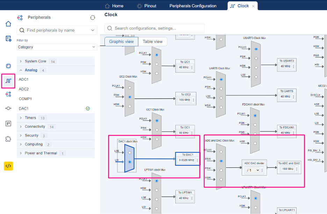Select the Clock waveform sidebar icon
The image size is (327, 214).
(8, 81)
